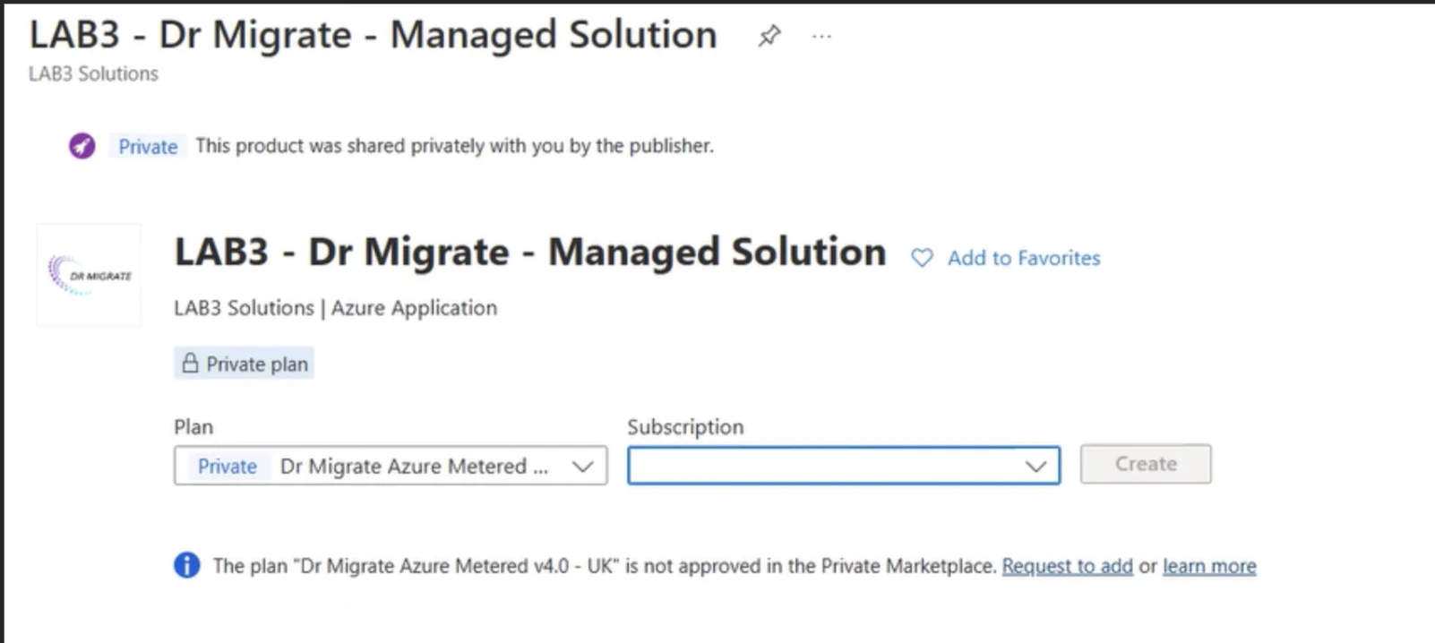Click the Create button
Viewport: 1435px width, 643px height.
pyautogui.click(x=1146, y=464)
